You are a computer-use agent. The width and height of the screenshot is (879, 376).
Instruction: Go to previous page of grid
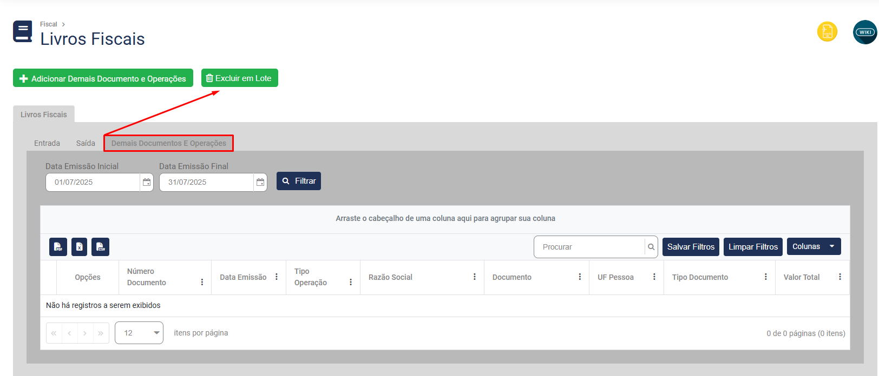[x=70, y=333]
